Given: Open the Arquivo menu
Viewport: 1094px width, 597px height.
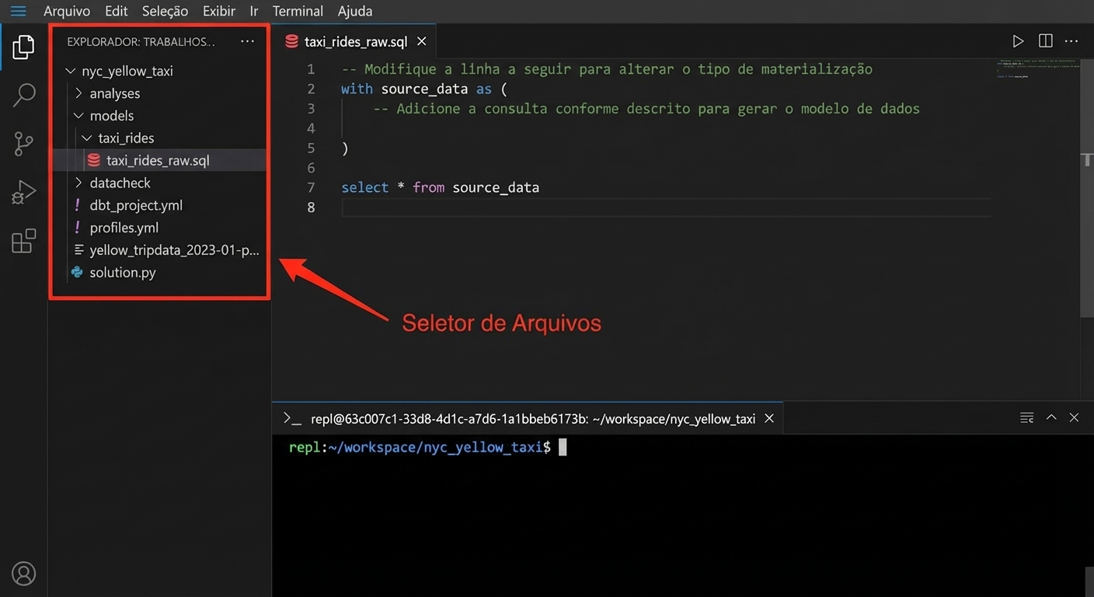Looking at the screenshot, I should (x=67, y=12).
